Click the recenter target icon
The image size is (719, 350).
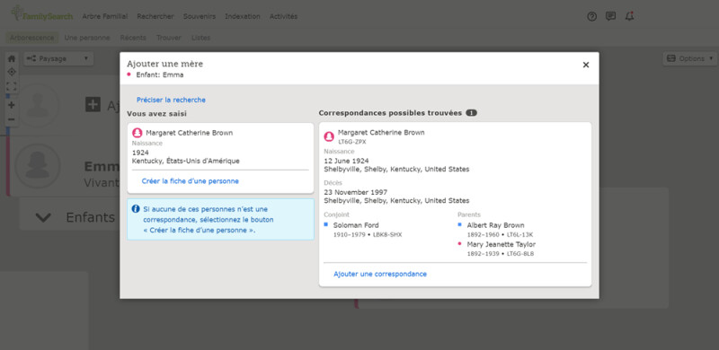[12, 73]
